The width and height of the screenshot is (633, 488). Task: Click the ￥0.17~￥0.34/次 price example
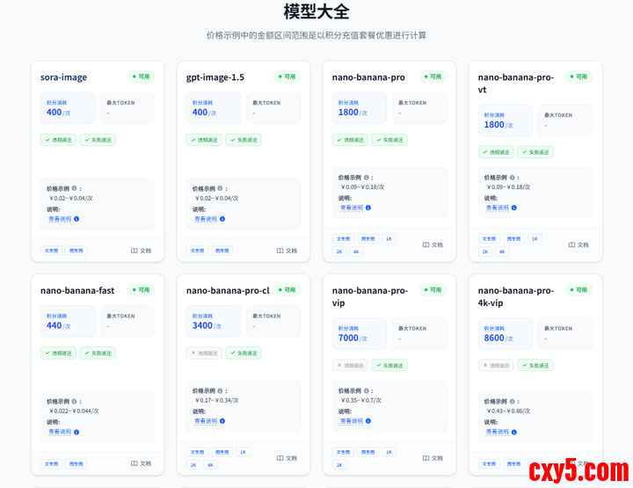[217, 400]
